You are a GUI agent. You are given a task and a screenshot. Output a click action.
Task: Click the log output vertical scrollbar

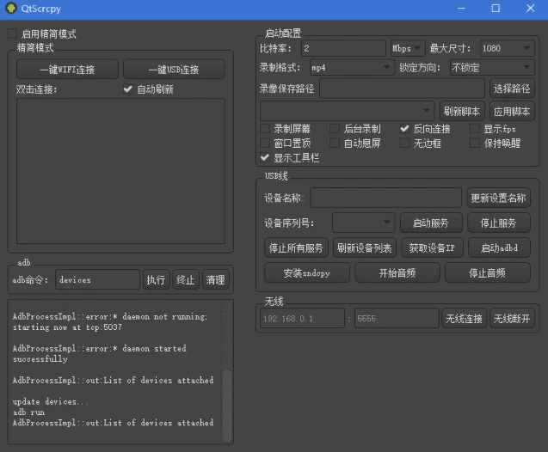point(227,395)
